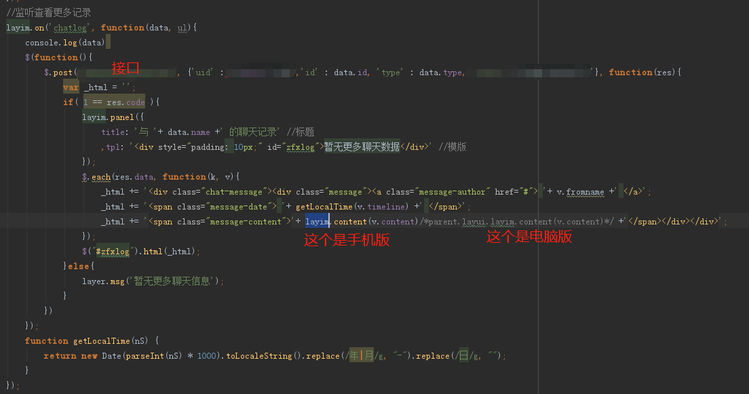
Task: Click layer.msg call
Action: (x=103, y=281)
